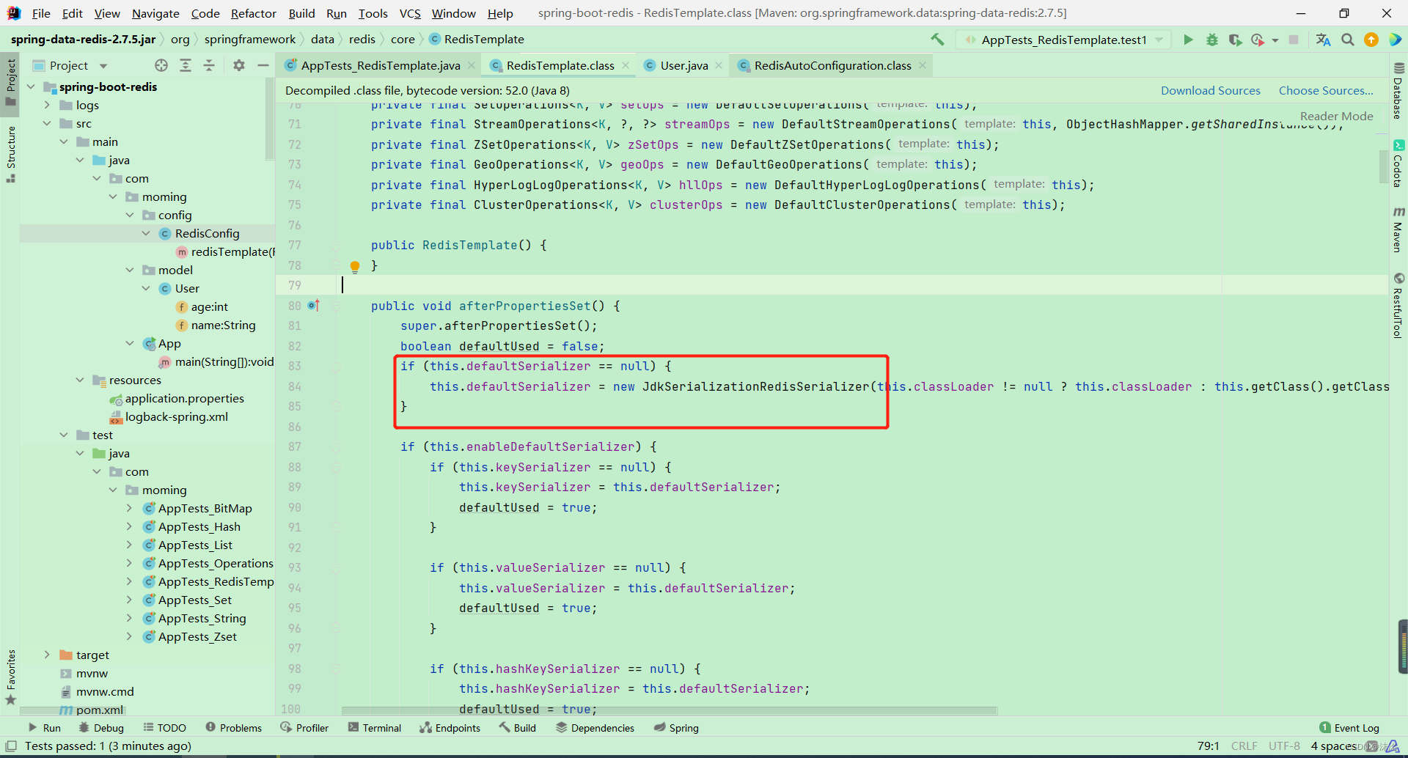Collapse all in Project tool window
Screen dimensions: 1408x758
click(x=209, y=65)
